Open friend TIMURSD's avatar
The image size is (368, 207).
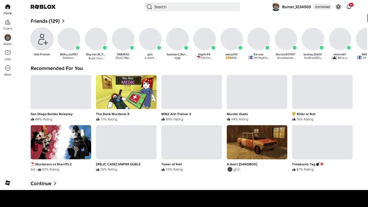[x=123, y=39]
